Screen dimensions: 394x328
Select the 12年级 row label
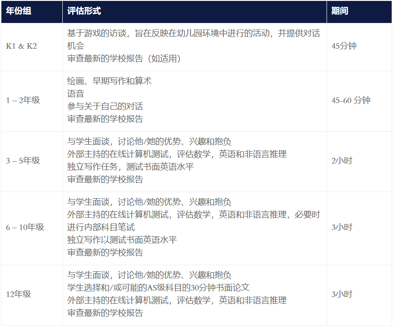click(18, 293)
